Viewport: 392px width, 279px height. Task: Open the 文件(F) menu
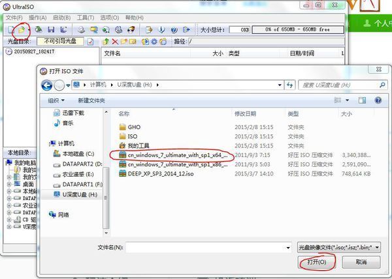tap(14, 18)
